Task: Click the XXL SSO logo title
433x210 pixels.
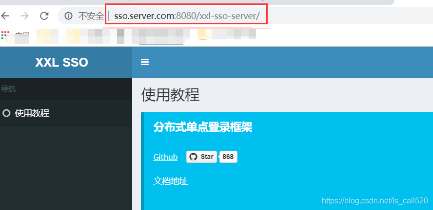Action: point(61,63)
